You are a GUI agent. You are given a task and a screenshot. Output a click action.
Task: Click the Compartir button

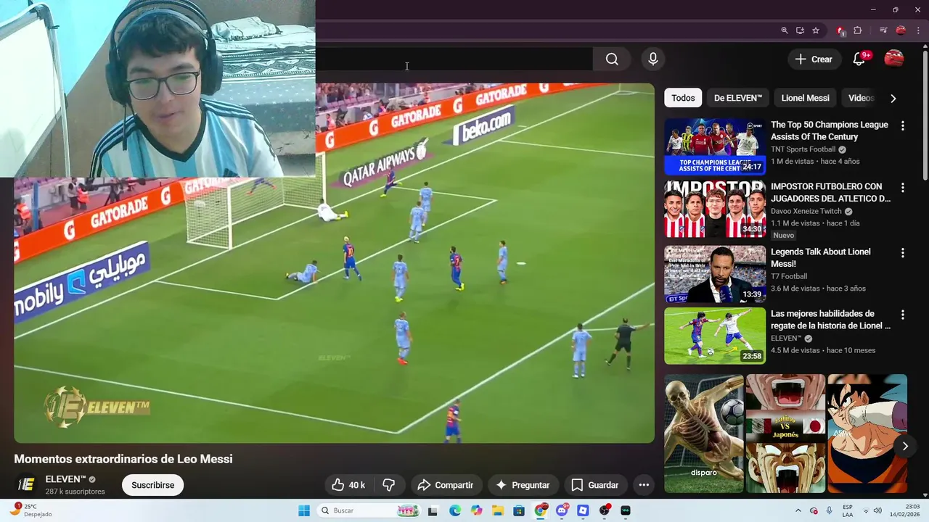[x=446, y=485]
